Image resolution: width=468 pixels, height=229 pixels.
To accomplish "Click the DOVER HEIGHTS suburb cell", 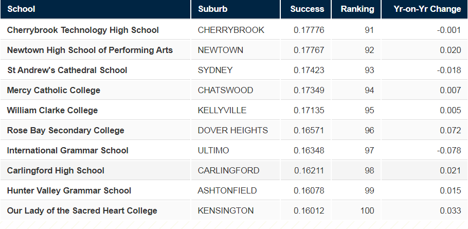I will pyautogui.click(x=232, y=130).
